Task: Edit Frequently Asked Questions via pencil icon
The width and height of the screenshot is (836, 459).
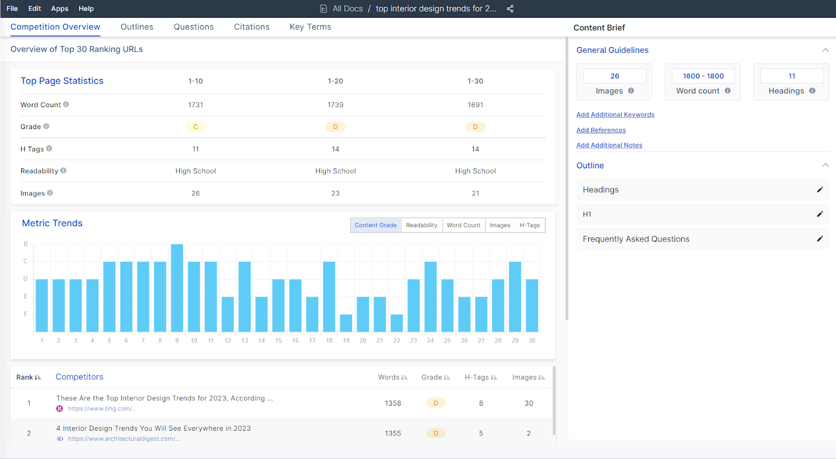Action: tap(820, 239)
